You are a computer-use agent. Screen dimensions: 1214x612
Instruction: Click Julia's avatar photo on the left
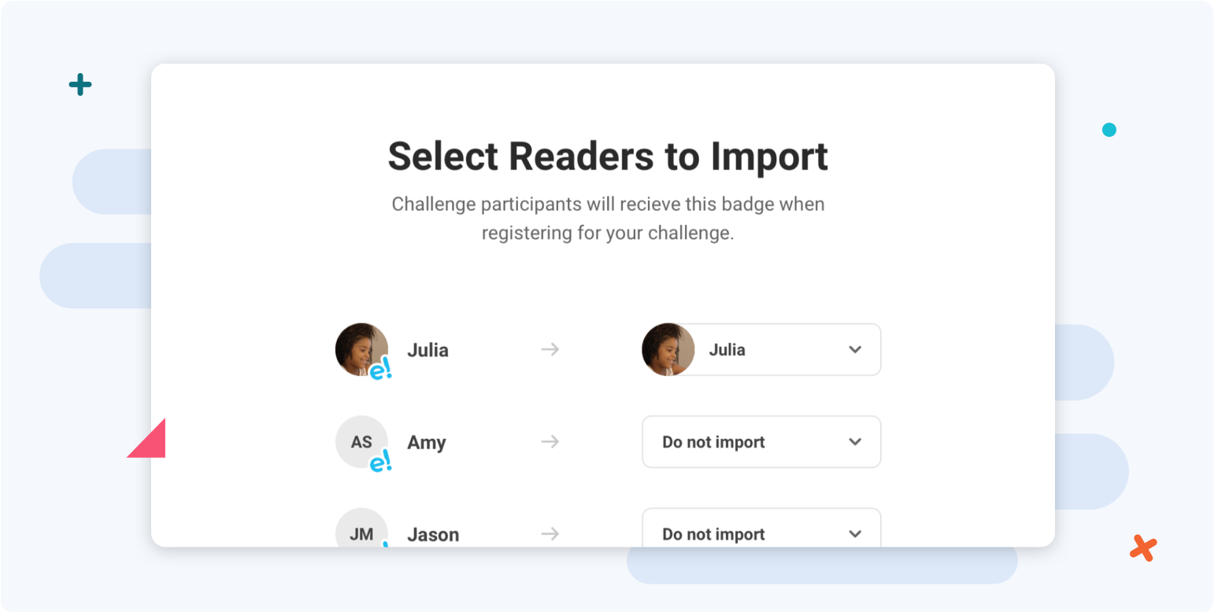click(361, 349)
